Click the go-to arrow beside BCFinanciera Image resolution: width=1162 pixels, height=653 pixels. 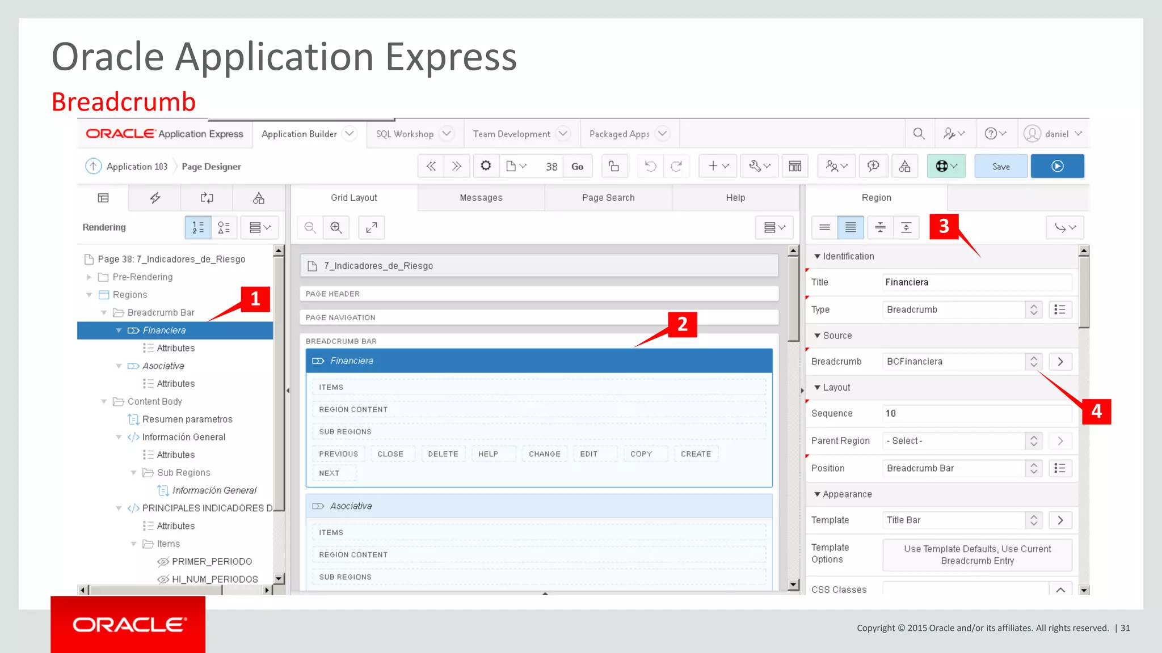click(1060, 362)
